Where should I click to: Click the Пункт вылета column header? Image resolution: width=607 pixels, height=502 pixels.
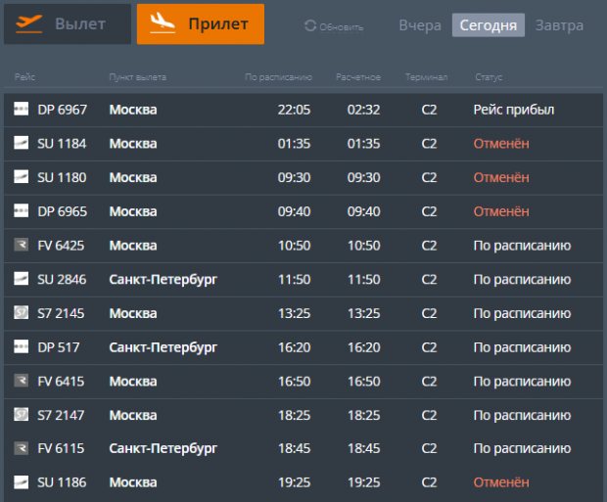click(138, 77)
